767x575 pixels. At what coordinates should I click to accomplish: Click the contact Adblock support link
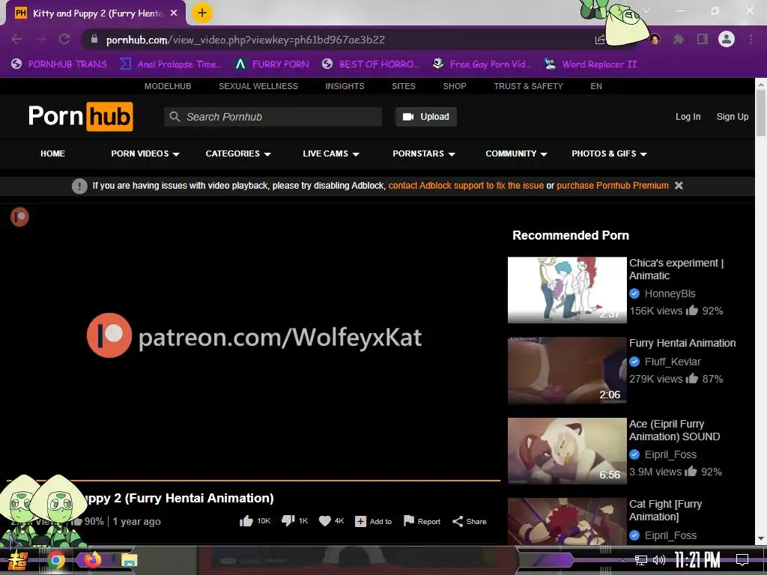pos(466,186)
